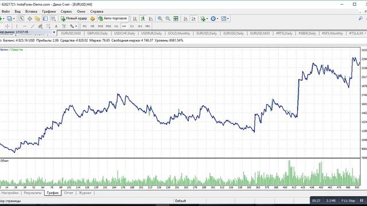This screenshot has height=206, width=367.
Task: Open the Вставка menu
Action: (31, 11)
